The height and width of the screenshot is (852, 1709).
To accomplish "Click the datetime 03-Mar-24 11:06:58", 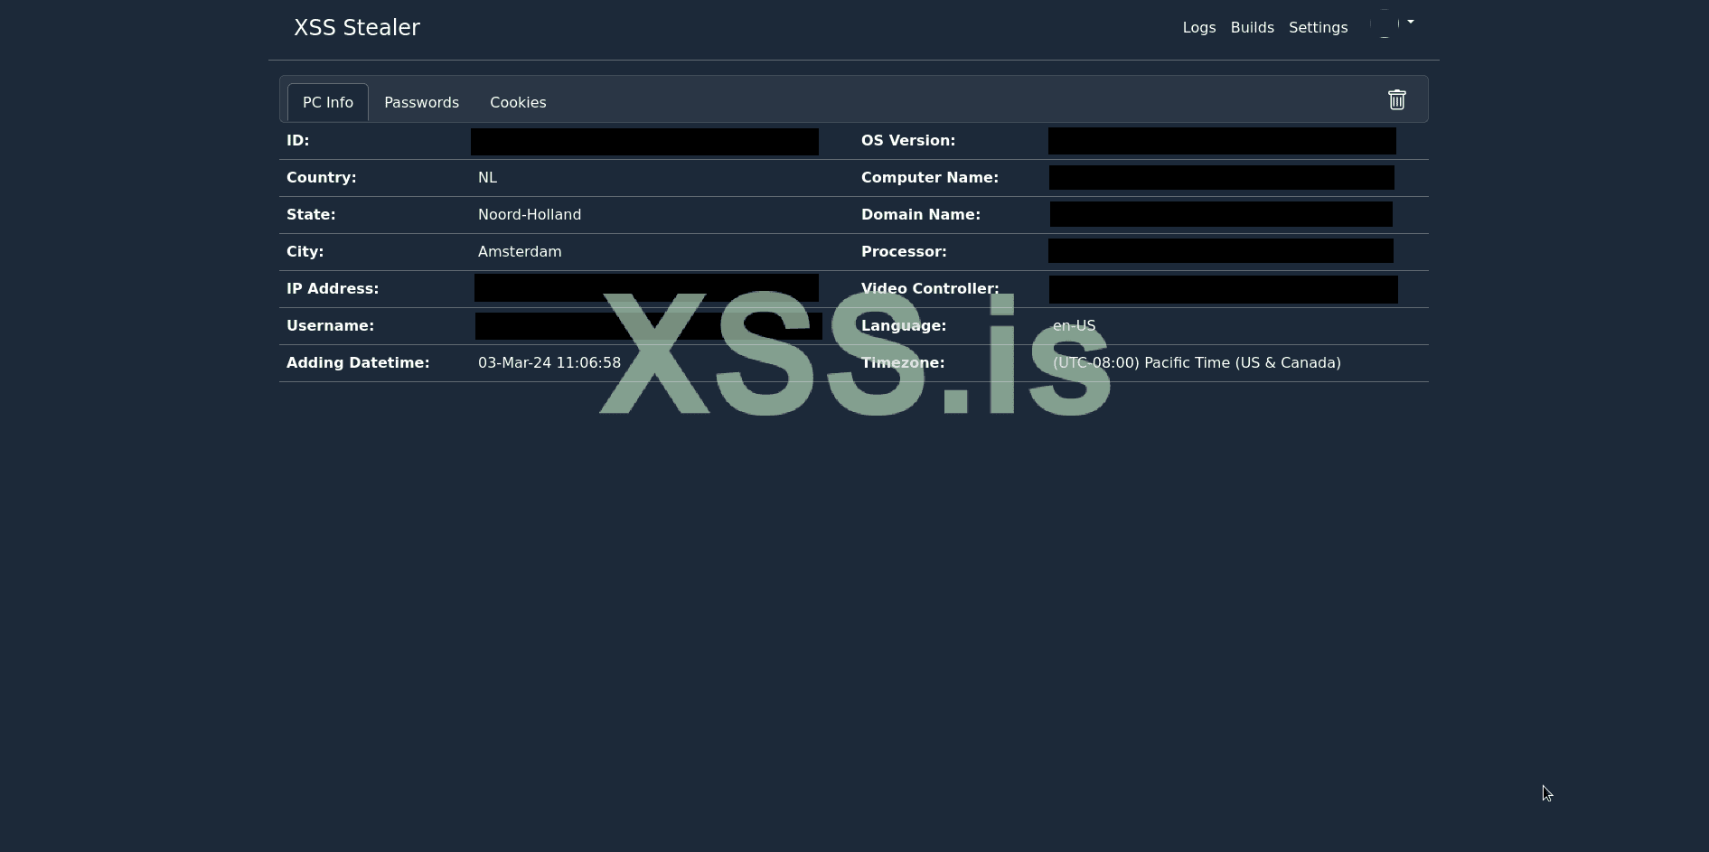I will (549, 363).
